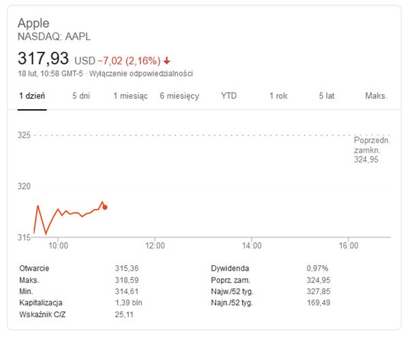Click the orange current-price dot on chart

coord(105,207)
